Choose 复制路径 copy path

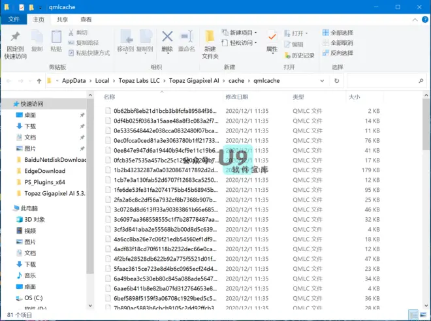click(x=84, y=42)
